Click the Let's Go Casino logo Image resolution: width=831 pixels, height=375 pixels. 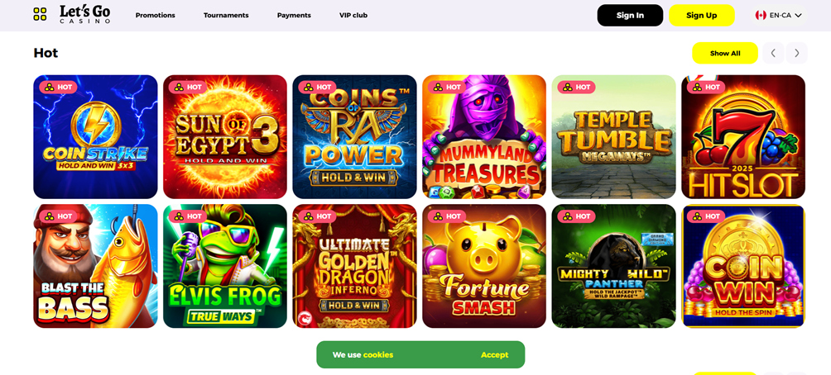[85, 14]
